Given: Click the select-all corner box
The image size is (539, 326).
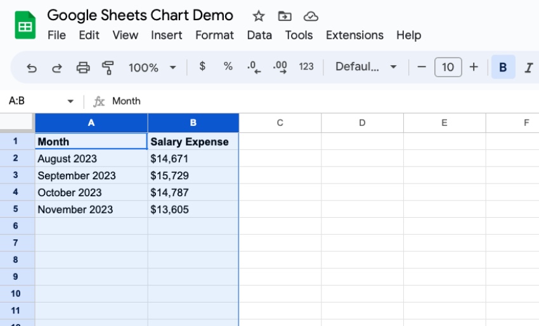Looking at the screenshot, I should point(17,122).
